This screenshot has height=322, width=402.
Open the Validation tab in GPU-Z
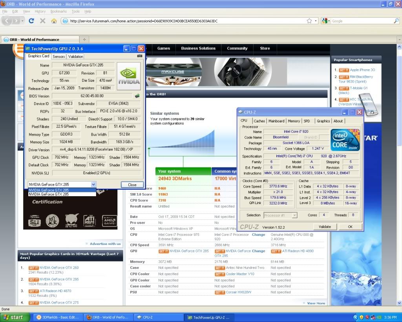pyautogui.click(x=75, y=57)
